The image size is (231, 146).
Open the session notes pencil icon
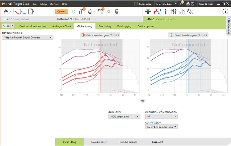click(x=31, y=11)
